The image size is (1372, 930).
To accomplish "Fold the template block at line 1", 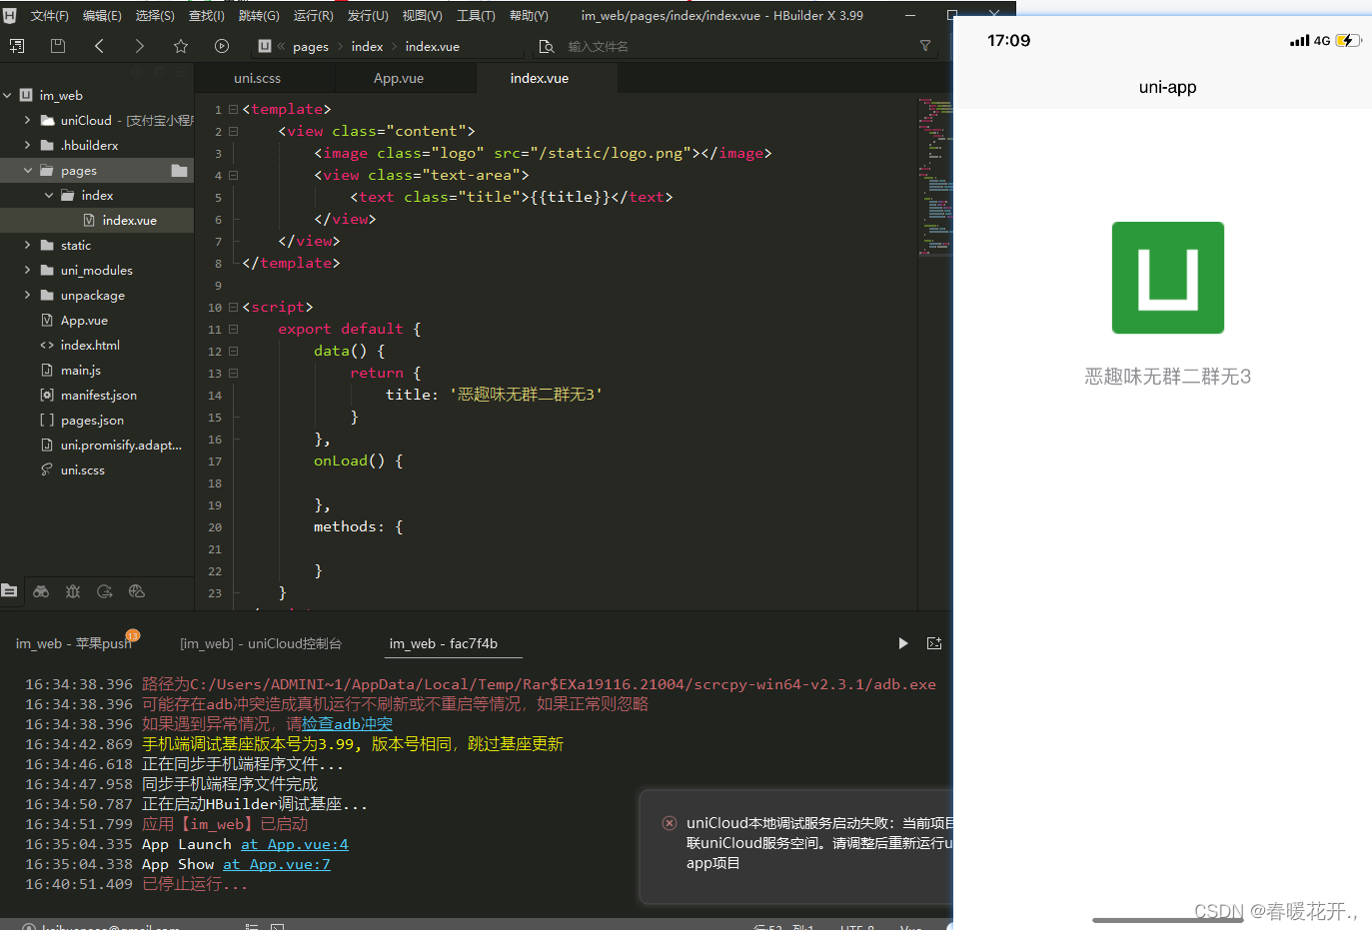I will pyautogui.click(x=233, y=109).
